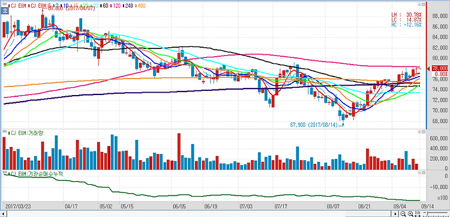
Task: Collapse the price chart pane minimize icon
Action: coord(419,5)
